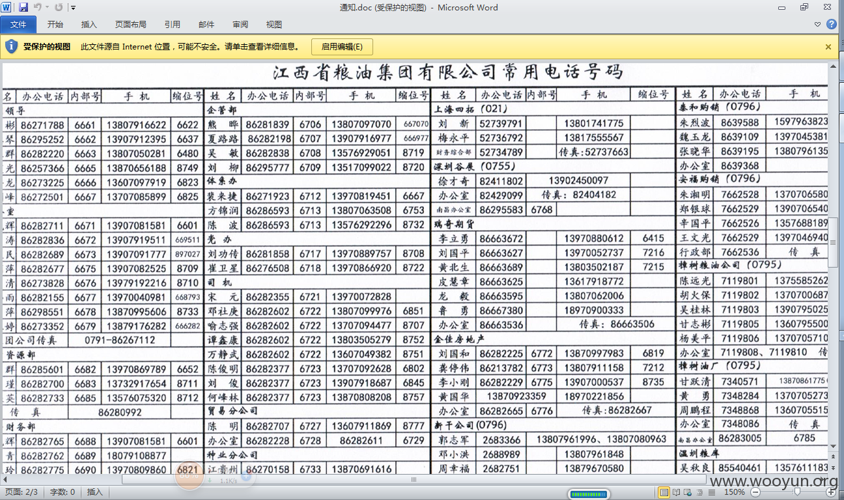Click the 上海四拓（021） heading
The image size is (844, 500).
click(x=470, y=109)
